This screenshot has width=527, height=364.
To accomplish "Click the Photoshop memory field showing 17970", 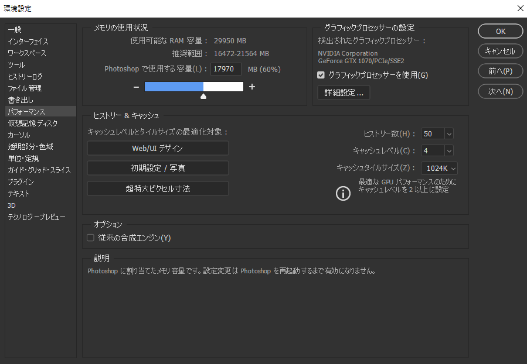I will pos(226,69).
